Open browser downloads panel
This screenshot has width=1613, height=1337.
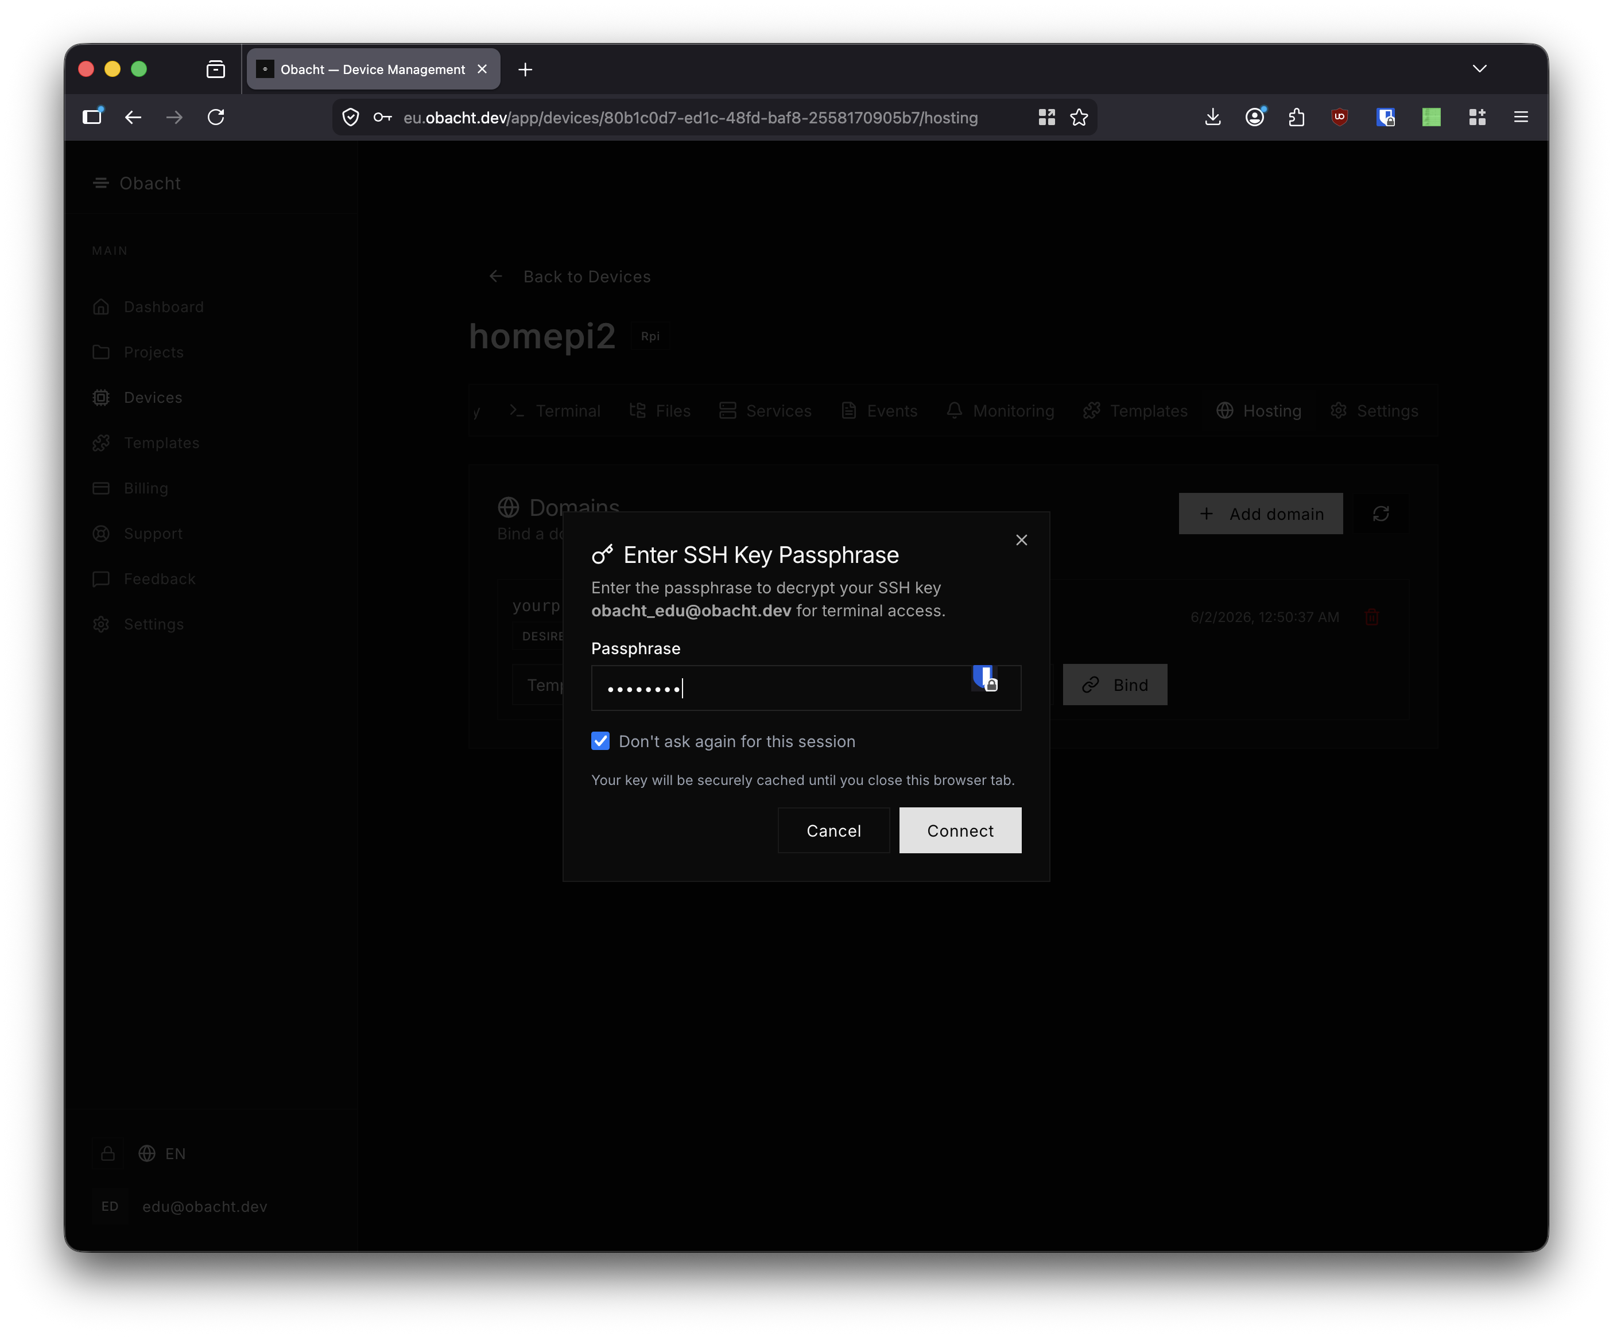(x=1213, y=116)
